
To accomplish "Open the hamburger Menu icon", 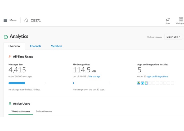I will tap(5, 20).
